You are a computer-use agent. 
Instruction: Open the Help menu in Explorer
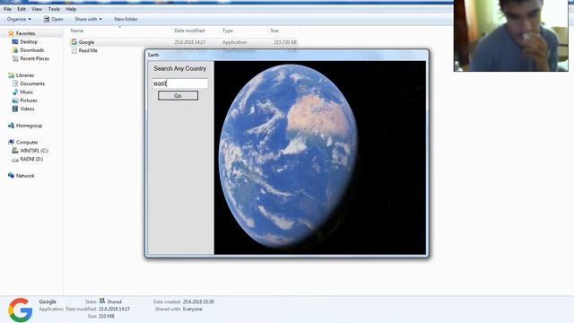pyautogui.click(x=71, y=9)
